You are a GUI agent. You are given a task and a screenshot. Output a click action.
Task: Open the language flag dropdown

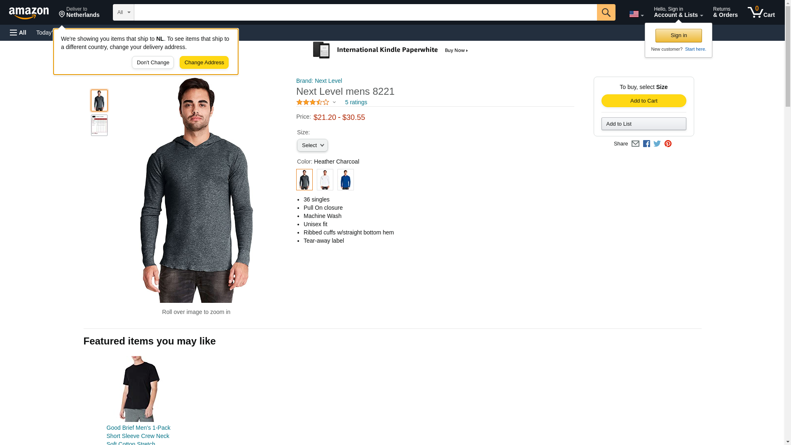point(636,14)
